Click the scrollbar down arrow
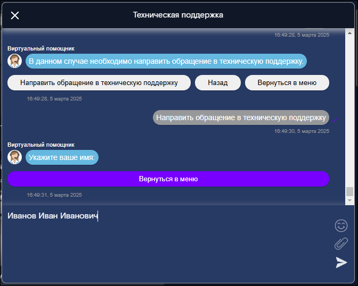The height and width of the screenshot is (286, 358). coord(349,200)
